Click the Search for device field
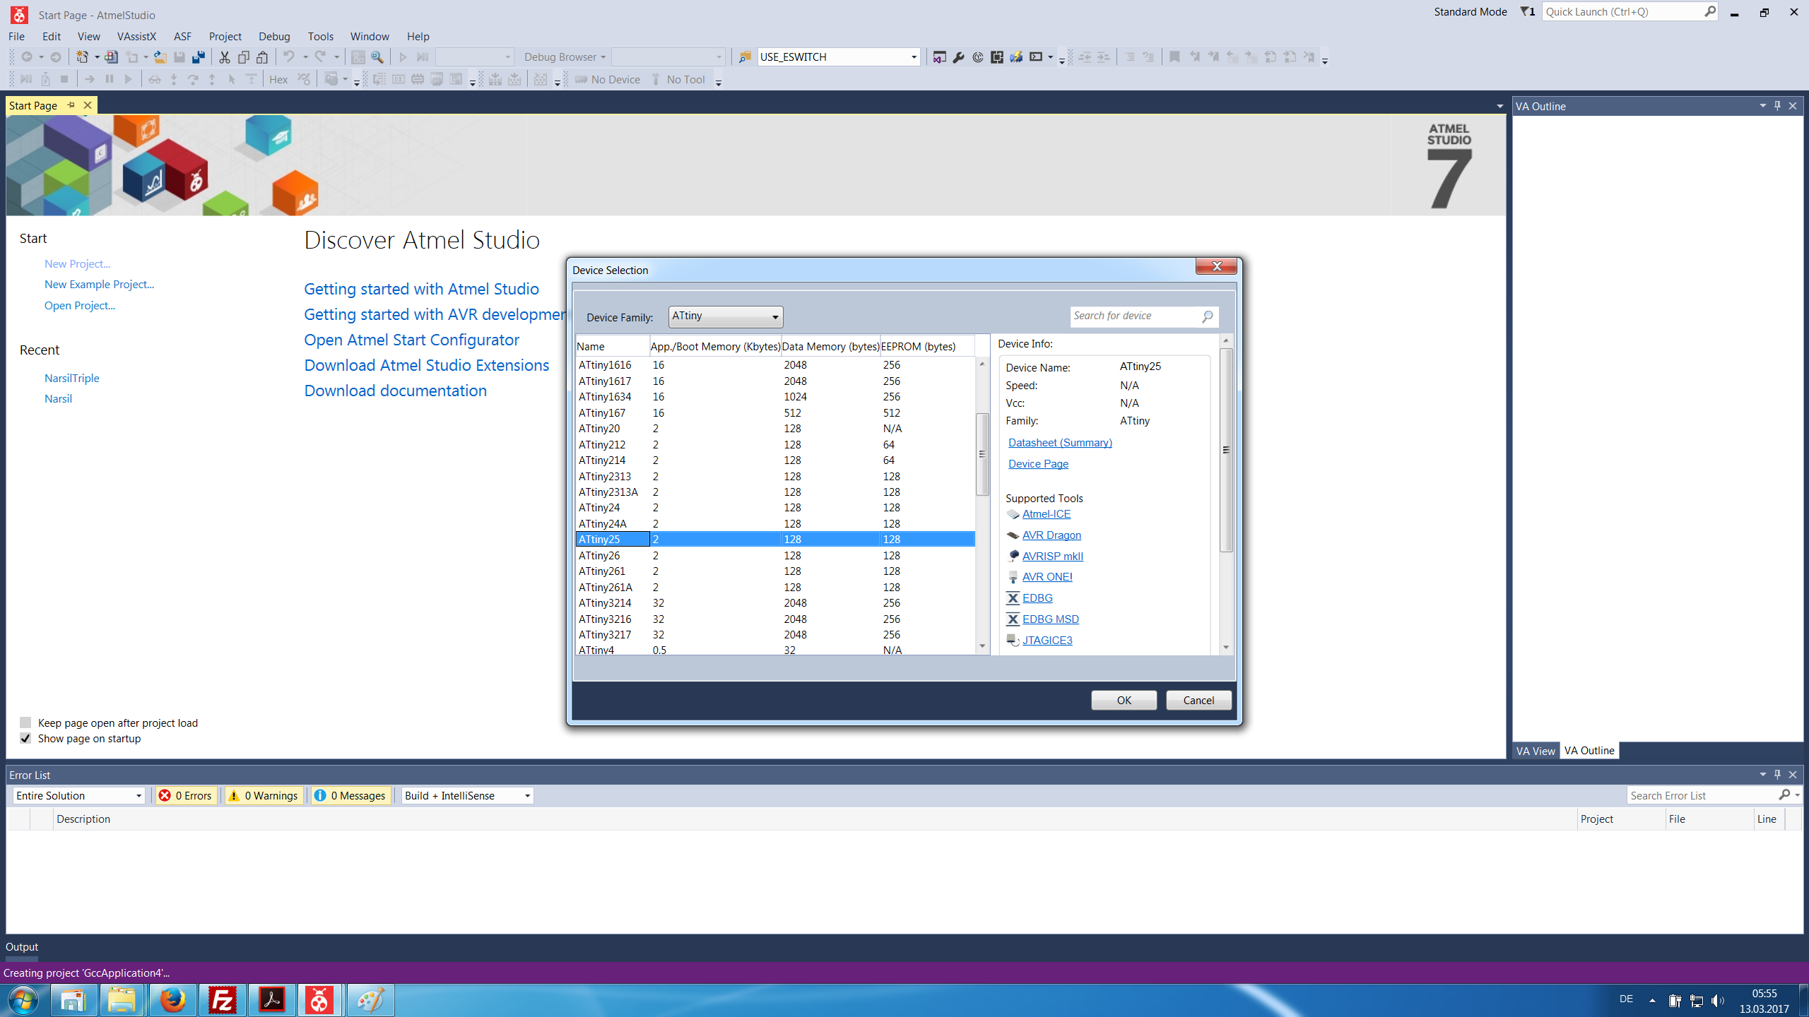1809x1017 pixels. 1135,316
